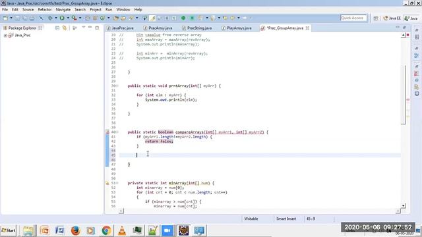Open the Run icon dropdown arrow
The height and width of the screenshot is (237, 422).
68,18
